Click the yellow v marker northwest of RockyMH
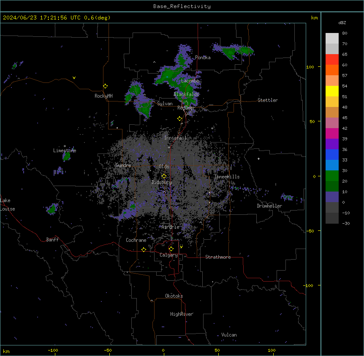The height and width of the screenshot is (356, 364). [74, 78]
